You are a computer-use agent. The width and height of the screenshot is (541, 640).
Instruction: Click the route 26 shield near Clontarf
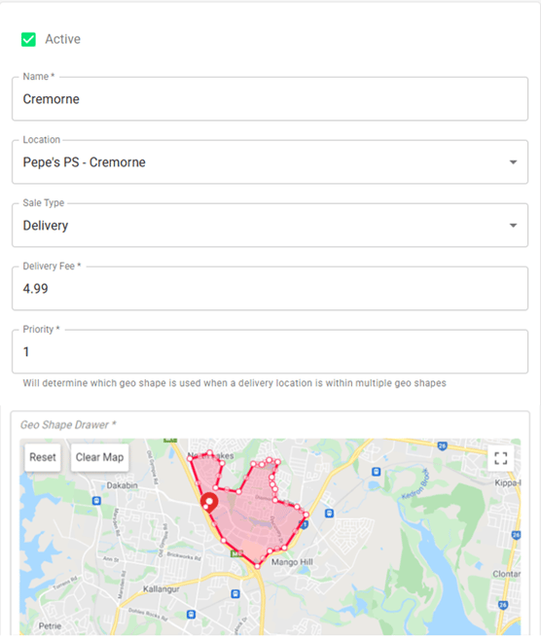pyautogui.click(x=503, y=605)
